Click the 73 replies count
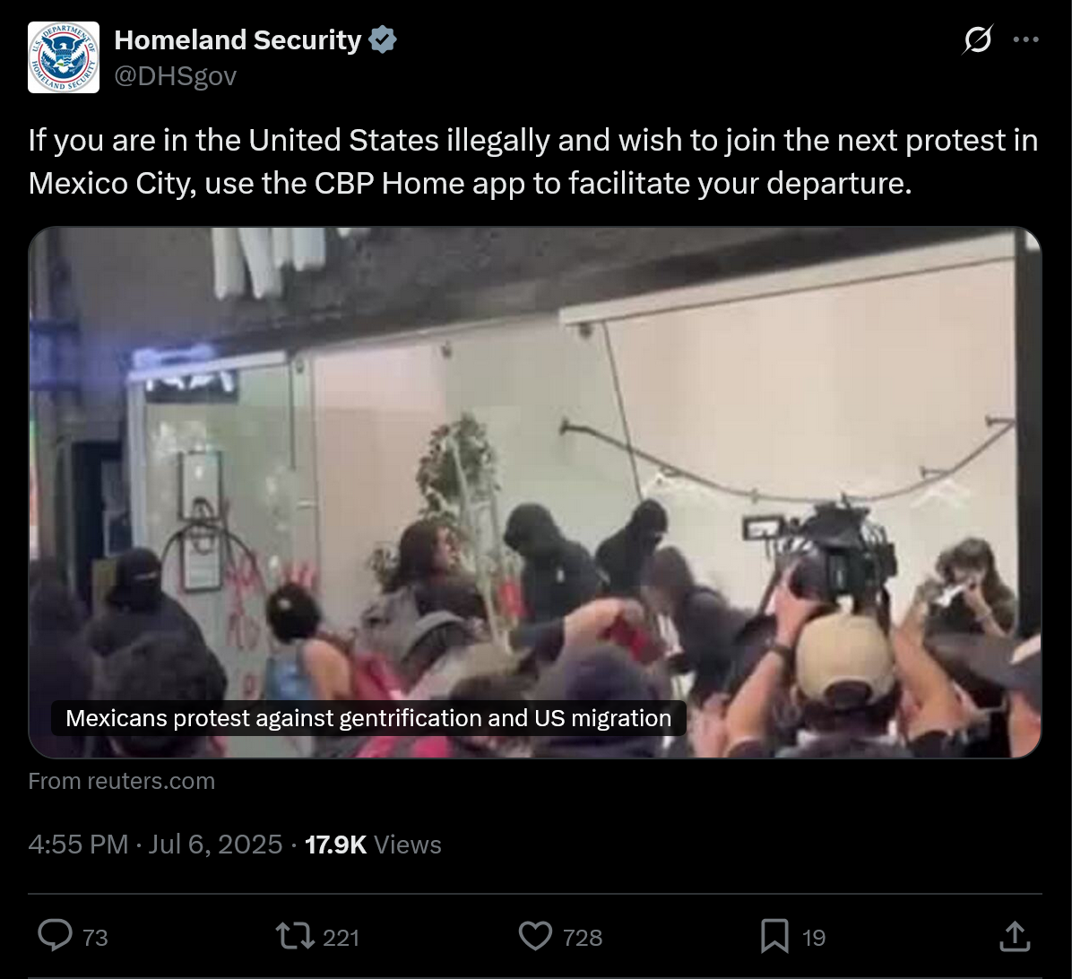This screenshot has height=979, width=1072. point(95,937)
